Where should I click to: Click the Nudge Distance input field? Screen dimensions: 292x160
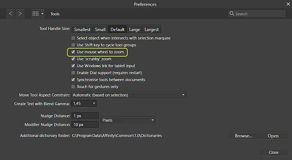click(x=85, y=116)
